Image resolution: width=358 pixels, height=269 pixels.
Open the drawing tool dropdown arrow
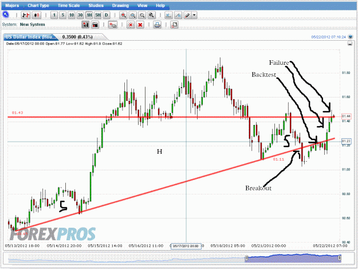pos(194,15)
